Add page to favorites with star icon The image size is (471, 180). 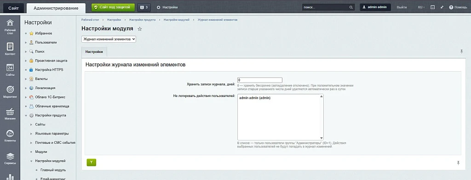[139, 29]
